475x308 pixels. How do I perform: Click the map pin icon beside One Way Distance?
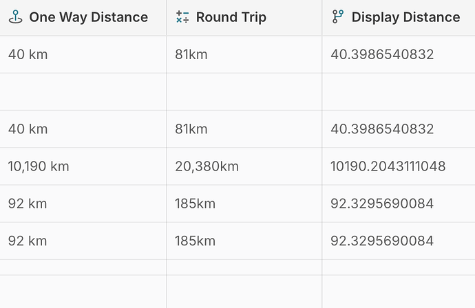tap(15, 17)
